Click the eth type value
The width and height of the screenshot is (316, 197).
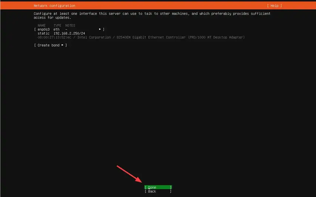[x=56, y=29]
